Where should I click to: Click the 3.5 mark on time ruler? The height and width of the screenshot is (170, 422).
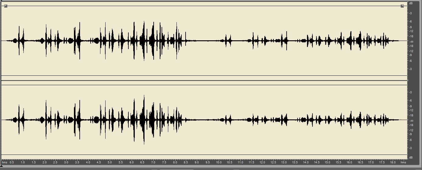[77, 162]
